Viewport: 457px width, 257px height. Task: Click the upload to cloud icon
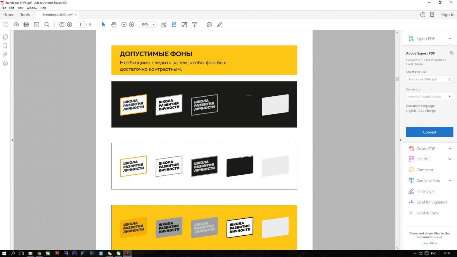point(16,24)
